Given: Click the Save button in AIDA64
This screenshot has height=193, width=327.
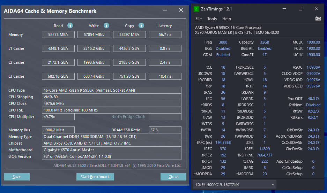Looking at the screenshot, I should pyautogui.click(x=17, y=177).
